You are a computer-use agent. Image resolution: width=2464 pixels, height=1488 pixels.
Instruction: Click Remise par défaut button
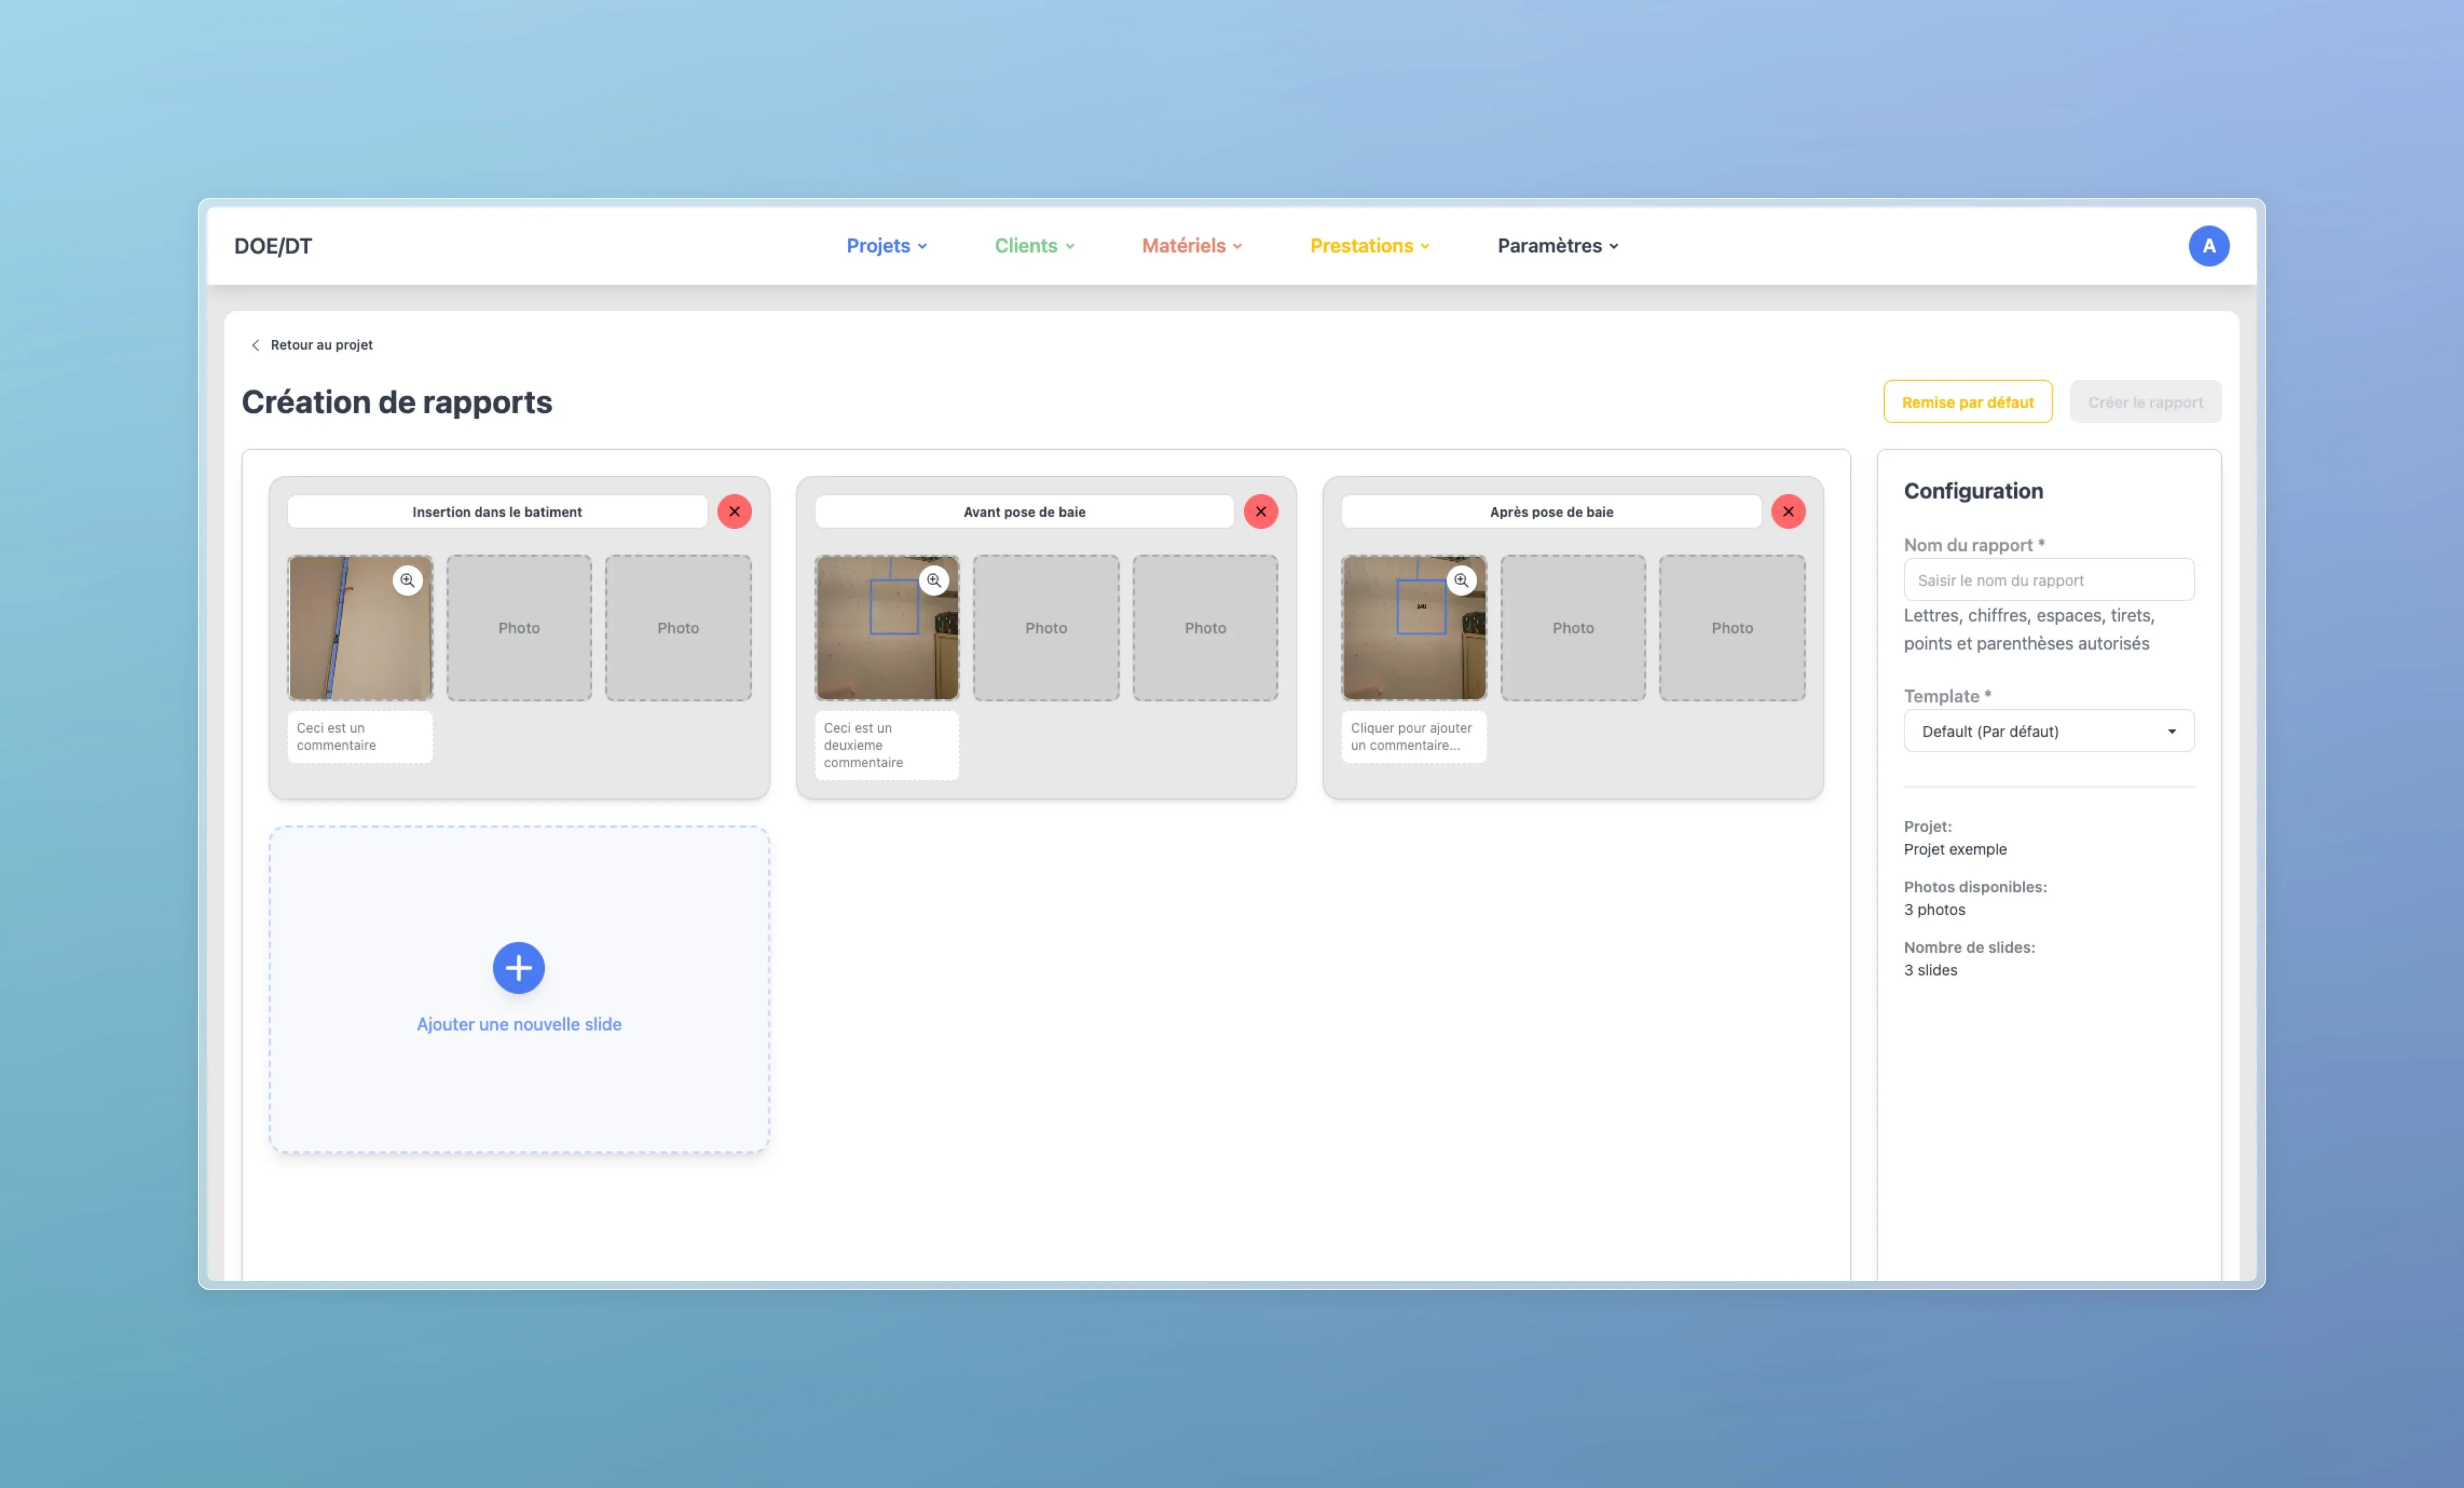point(1967,402)
